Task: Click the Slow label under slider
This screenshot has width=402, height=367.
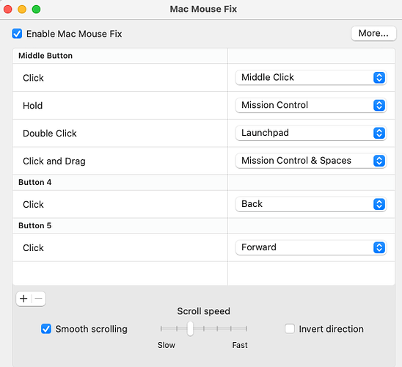Action: 167,345
